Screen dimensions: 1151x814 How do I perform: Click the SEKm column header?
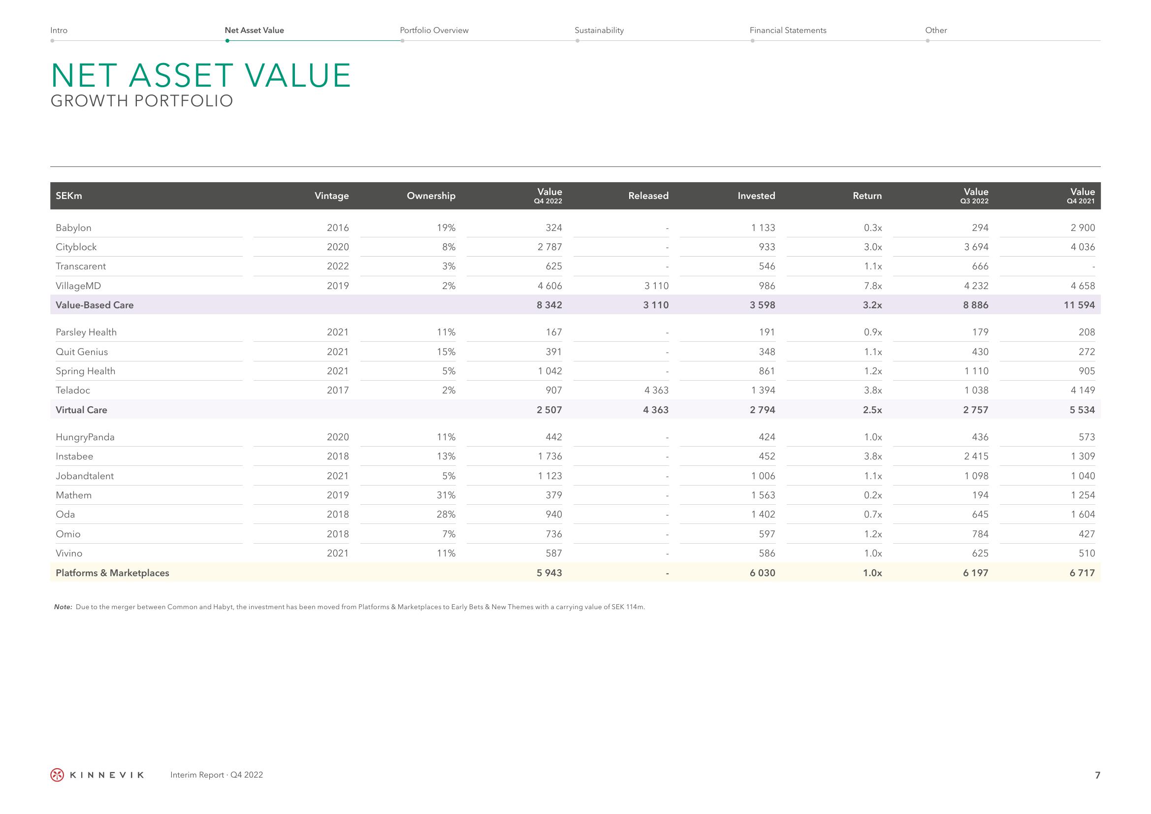(69, 195)
